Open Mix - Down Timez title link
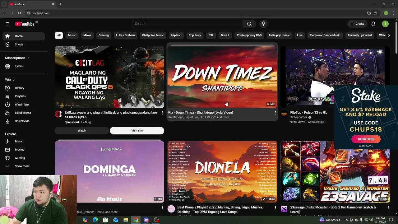398x224 pixels. point(200,113)
